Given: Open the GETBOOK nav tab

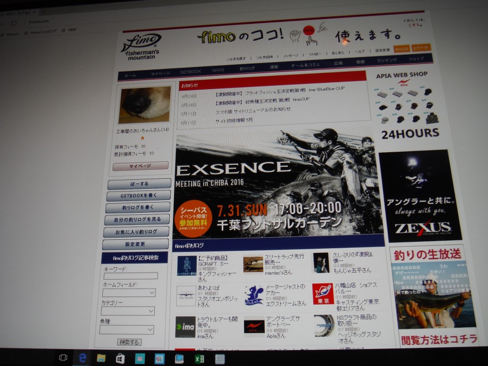Looking at the screenshot, I should click(190, 72).
